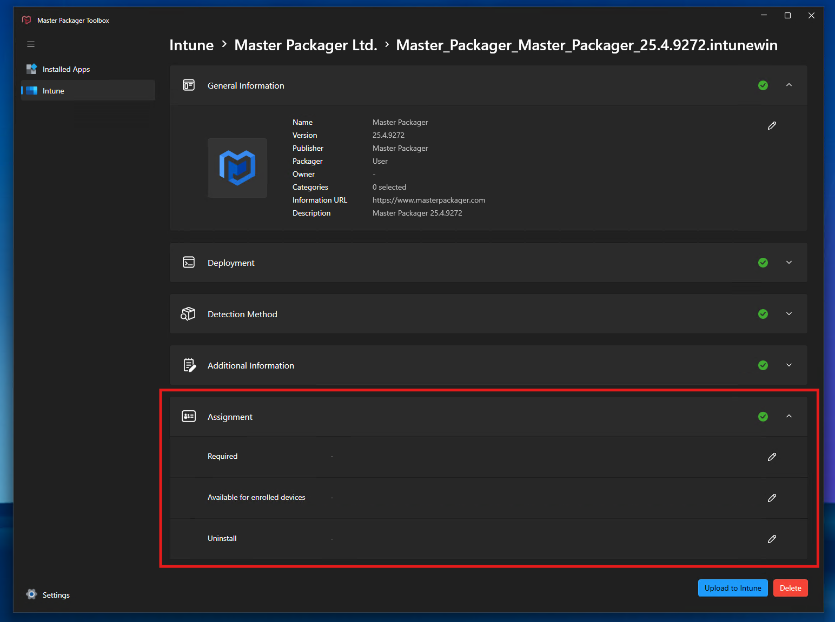Click General Information green status check

click(763, 85)
